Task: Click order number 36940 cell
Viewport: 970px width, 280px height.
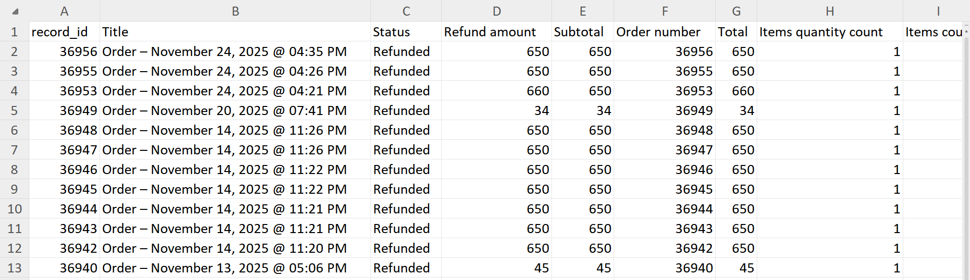Action: pos(664,268)
